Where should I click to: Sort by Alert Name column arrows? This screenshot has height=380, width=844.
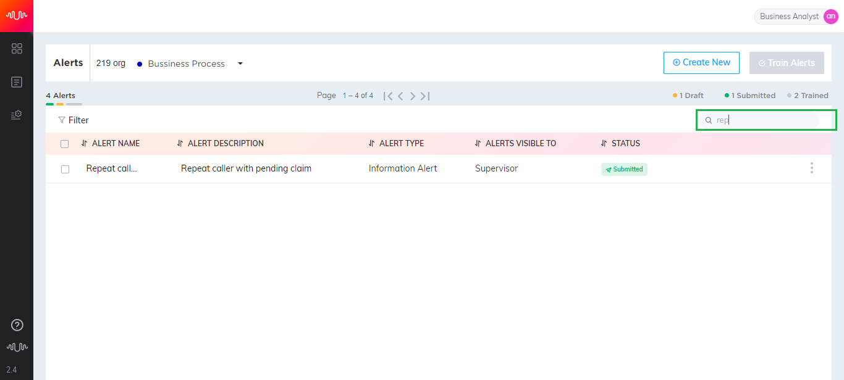tap(85, 143)
